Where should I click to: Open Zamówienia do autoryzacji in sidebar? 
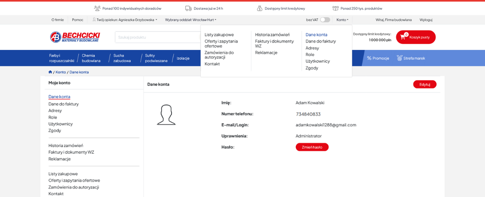point(74,187)
